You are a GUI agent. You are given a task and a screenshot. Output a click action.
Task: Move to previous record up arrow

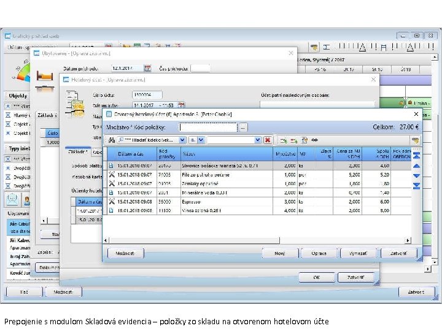(x=417, y=165)
